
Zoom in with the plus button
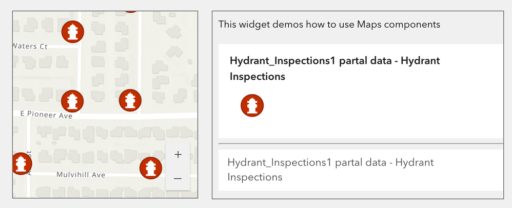(x=178, y=155)
